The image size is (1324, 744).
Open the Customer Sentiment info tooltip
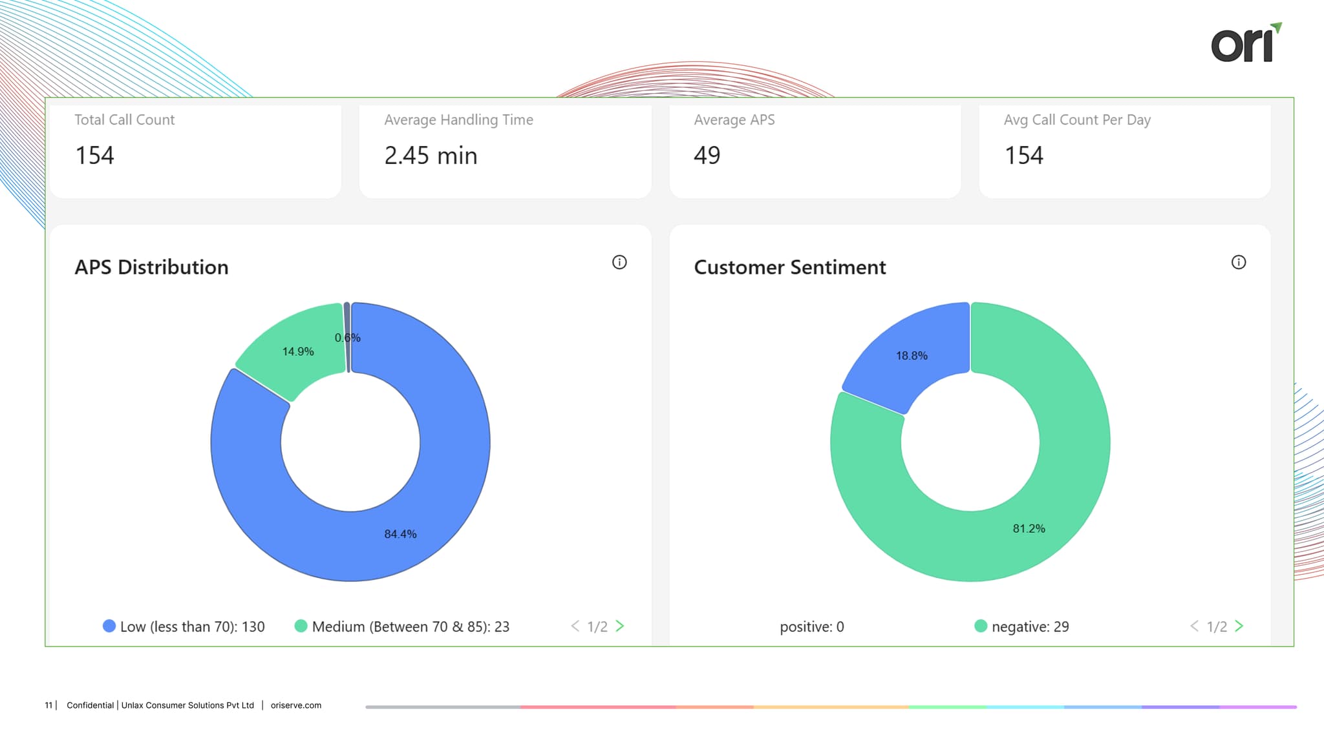pyautogui.click(x=1239, y=262)
